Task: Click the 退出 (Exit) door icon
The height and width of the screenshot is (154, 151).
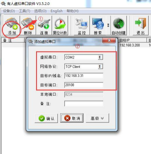Action: 141,26
